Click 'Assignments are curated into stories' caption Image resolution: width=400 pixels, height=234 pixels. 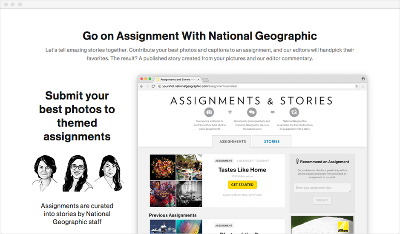(77, 214)
